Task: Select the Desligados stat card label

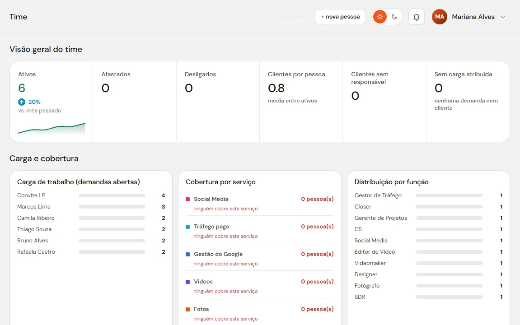Action: [x=200, y=74]
